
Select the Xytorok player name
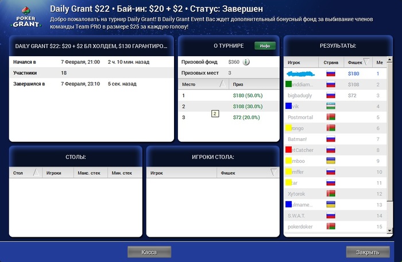pyautogui.click(x=296, y=194)
